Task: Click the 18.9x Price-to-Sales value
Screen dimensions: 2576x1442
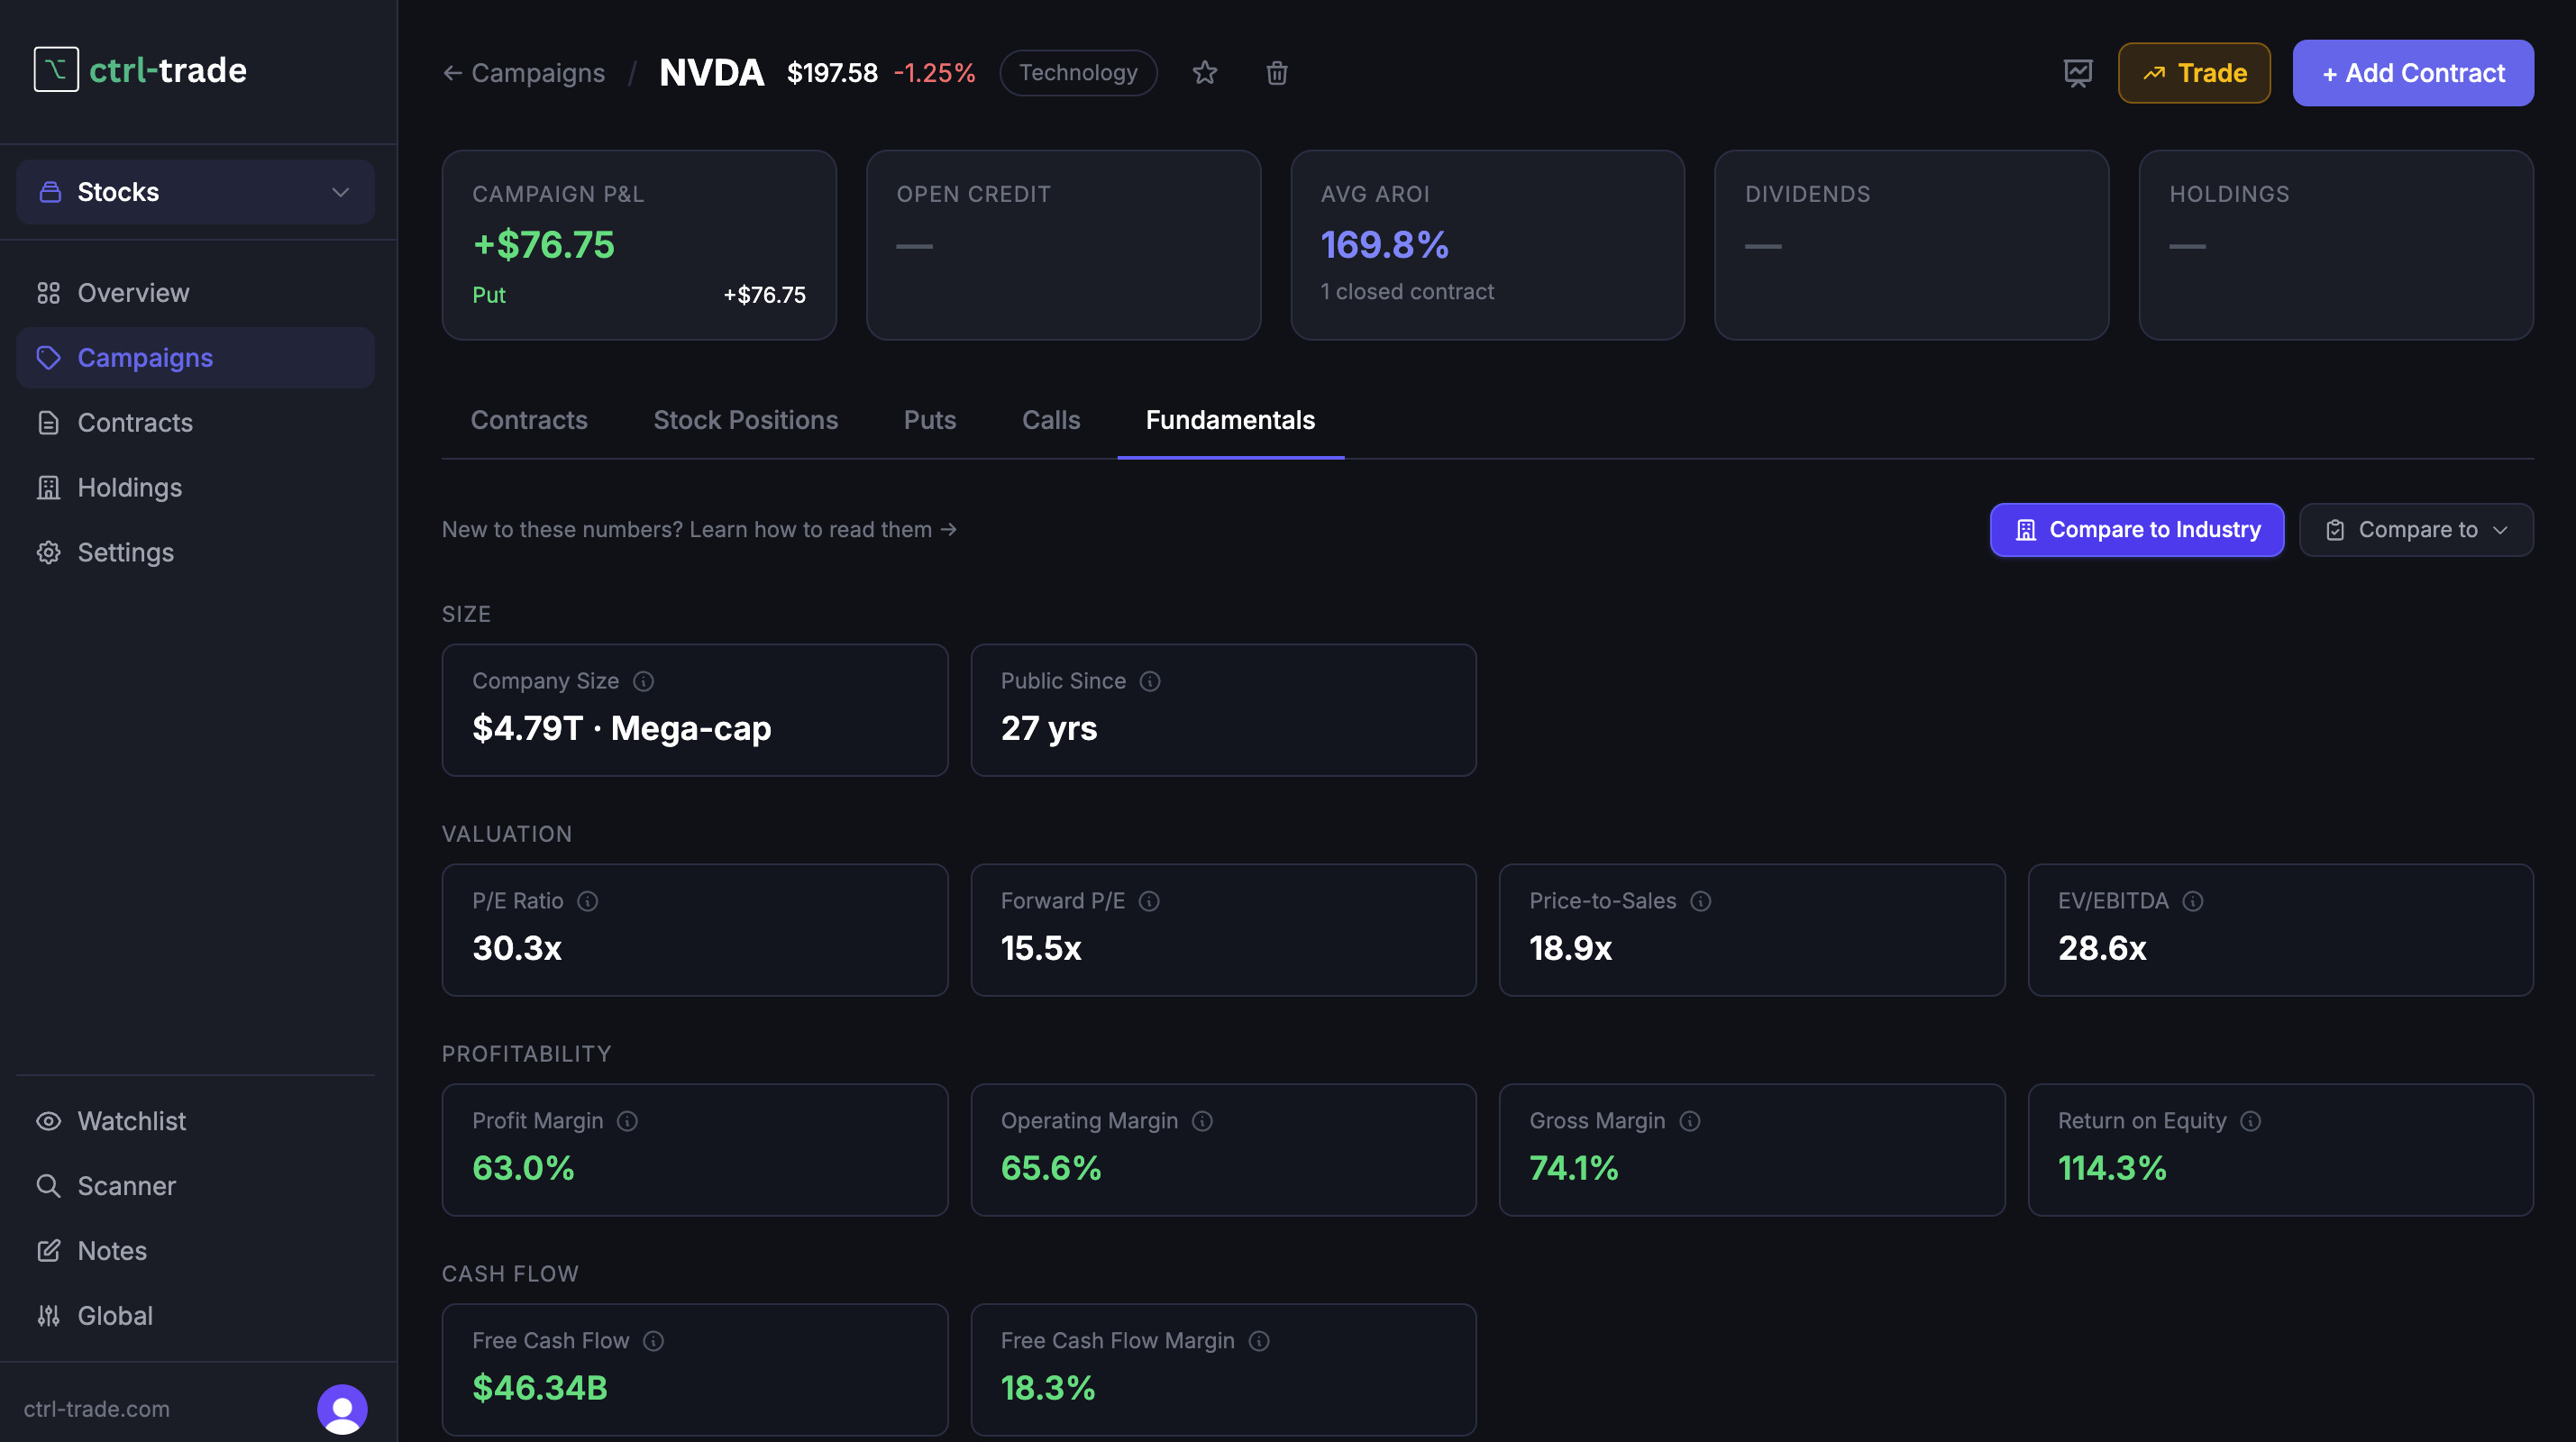Action: pos(1570,949)
